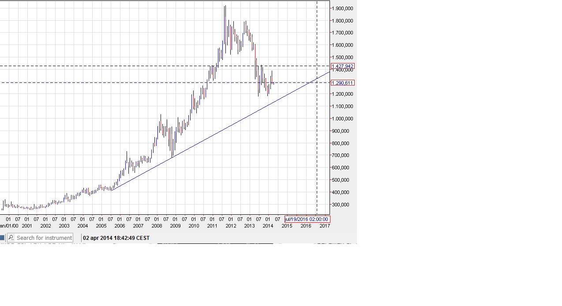Click the 2004 year label on time axis
Viewport: 562px width, 306px height.
click(82, 226)
